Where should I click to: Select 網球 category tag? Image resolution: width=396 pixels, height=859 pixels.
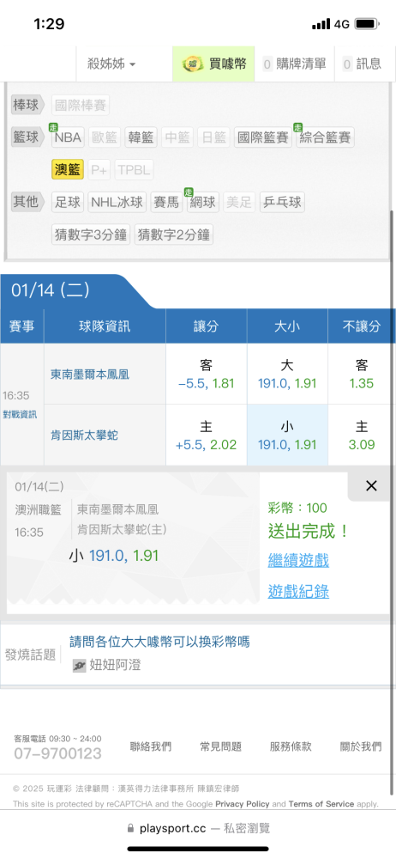click(203, 202)
